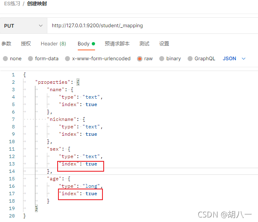Open the JSON format dropdown

tap(234, 59)
